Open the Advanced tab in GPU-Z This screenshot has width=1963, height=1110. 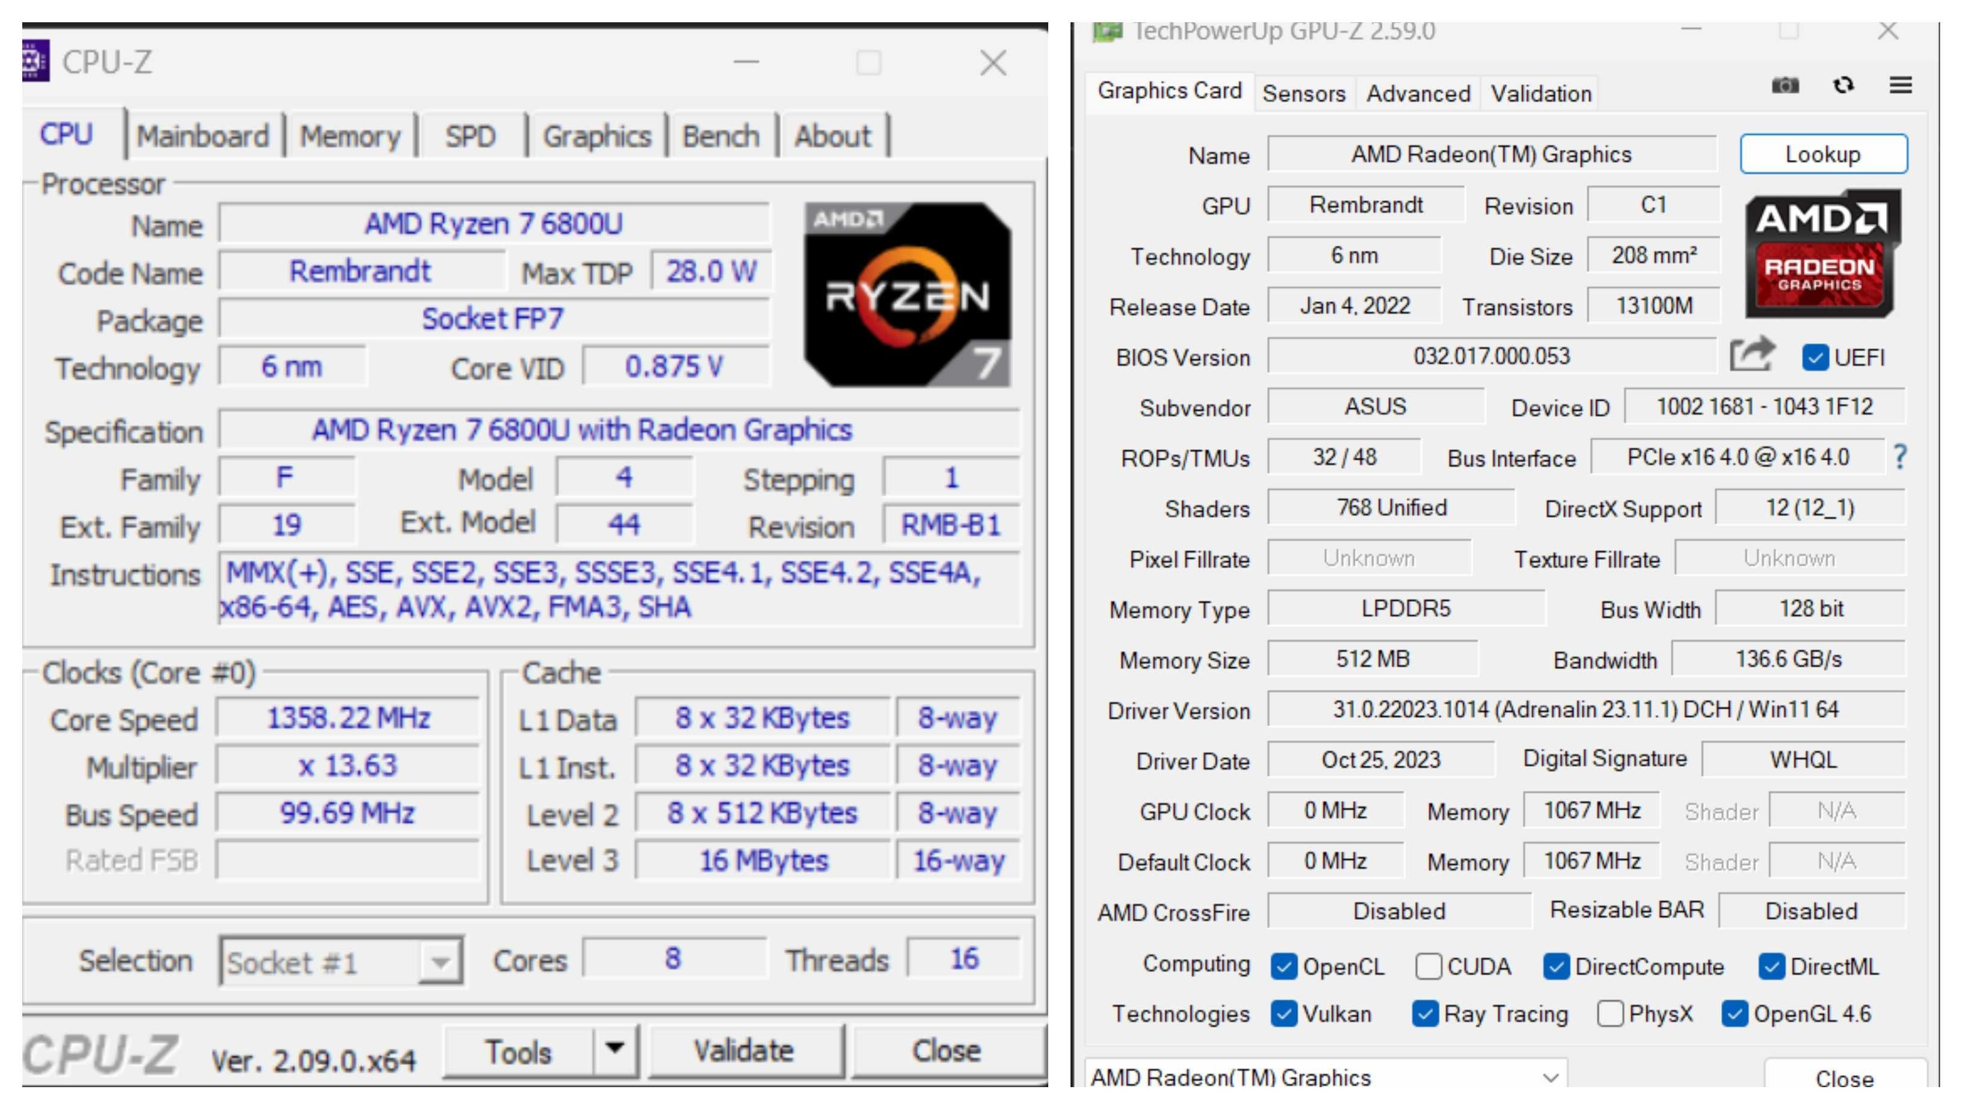pos(1418,94)
